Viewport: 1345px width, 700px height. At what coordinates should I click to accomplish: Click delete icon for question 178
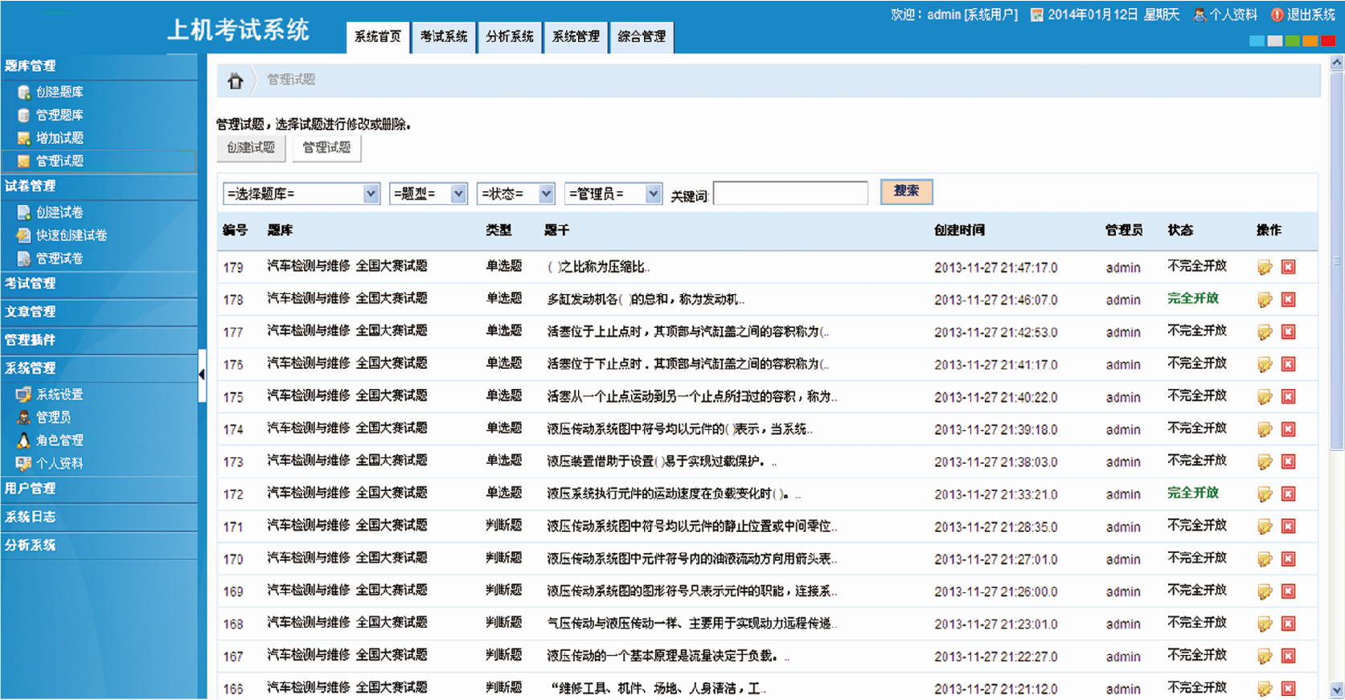[1288, 300]
